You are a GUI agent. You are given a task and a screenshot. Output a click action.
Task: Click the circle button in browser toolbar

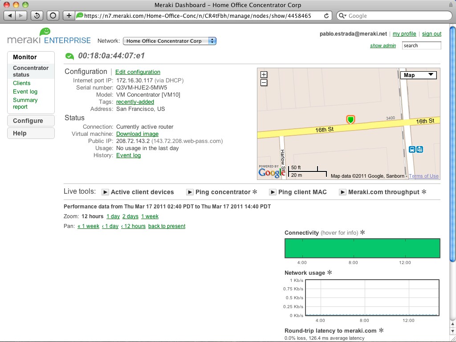point(53,16)
